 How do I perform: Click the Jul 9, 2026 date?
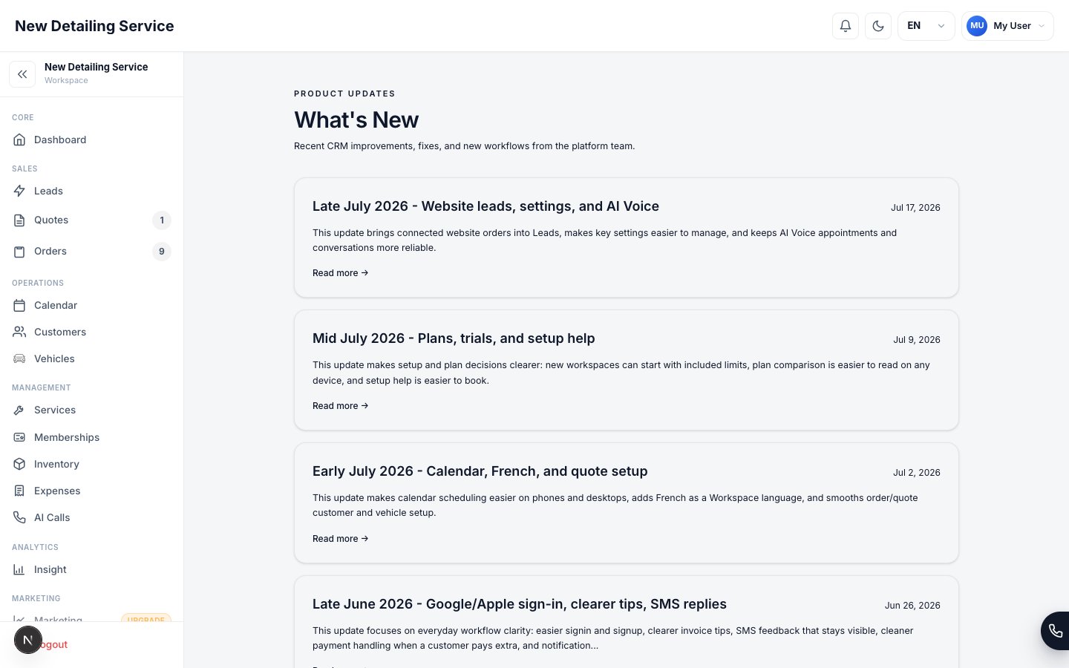click(x=917, y=340)
